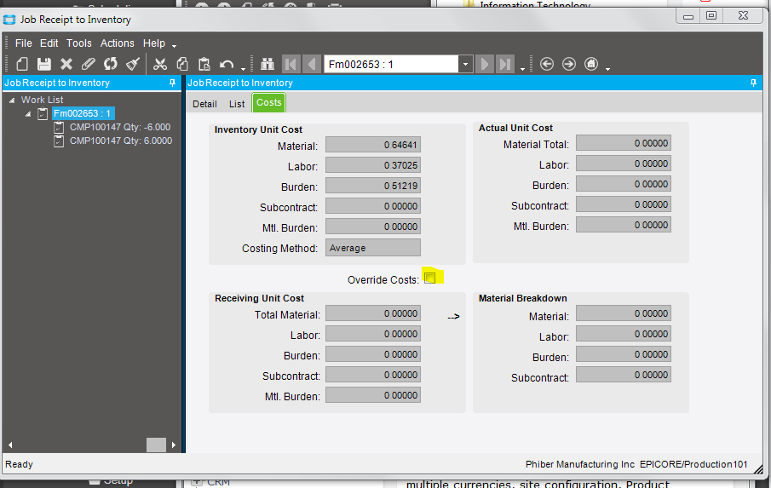The height and width of the screenshot is (488, 771).
Task: Go to the first record
Action: (291, 64)
